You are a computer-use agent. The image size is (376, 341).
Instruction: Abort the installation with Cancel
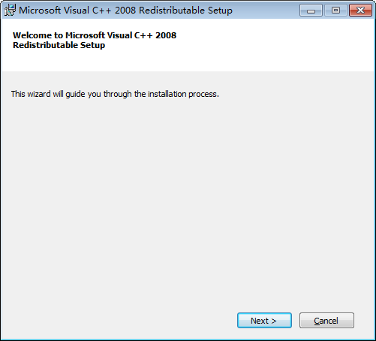326,320
